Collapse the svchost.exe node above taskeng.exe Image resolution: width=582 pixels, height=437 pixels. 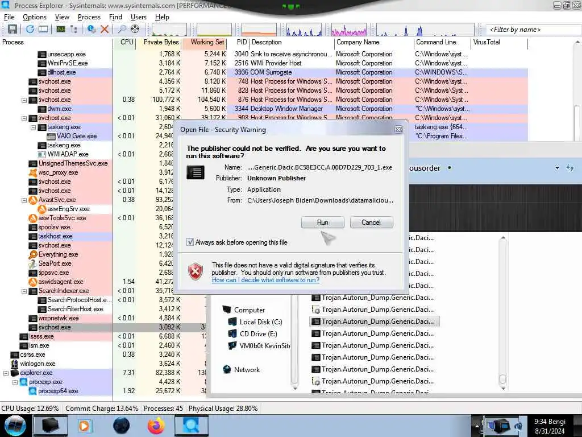pos(24,118)
